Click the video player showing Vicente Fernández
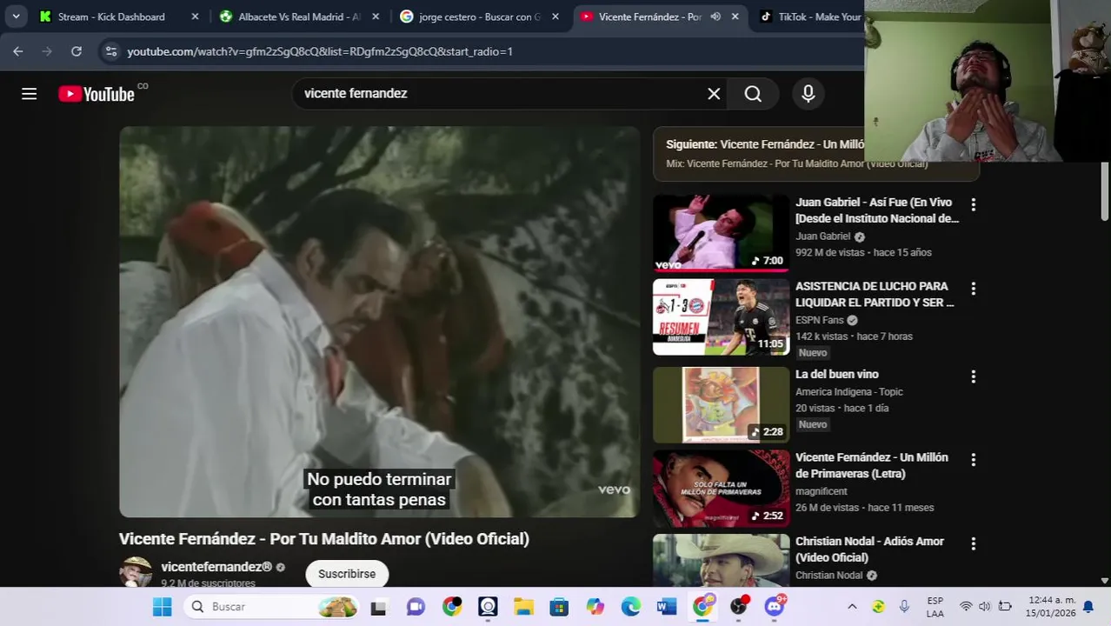Image resolution: width=1111 pixels, height=626 pixels. pyautogui.click(x=379, y=322)
